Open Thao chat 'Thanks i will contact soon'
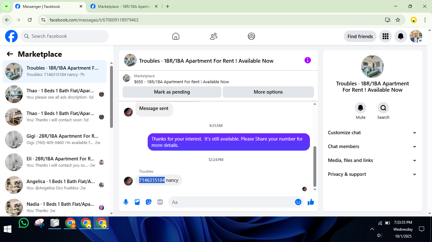This screenshot has width=432, height=242. (x=55, y=117)
